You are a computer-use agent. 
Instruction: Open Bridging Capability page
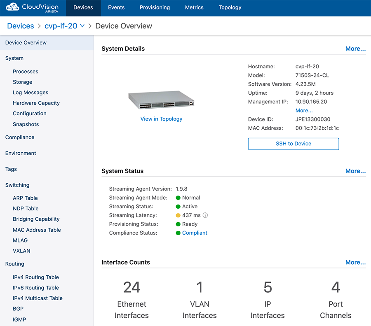(x=36, y=219)
